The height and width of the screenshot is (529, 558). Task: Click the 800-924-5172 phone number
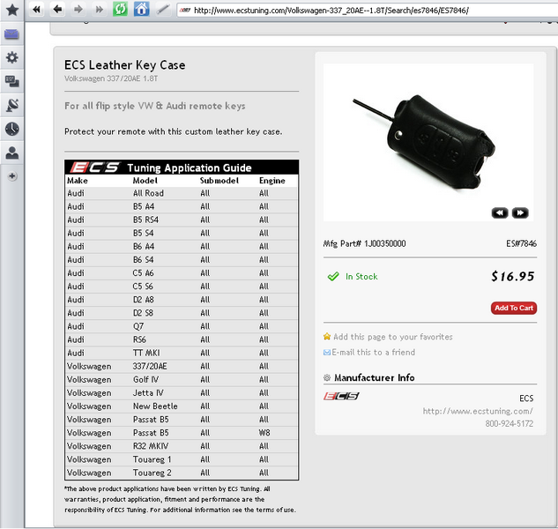click(509, 423)
